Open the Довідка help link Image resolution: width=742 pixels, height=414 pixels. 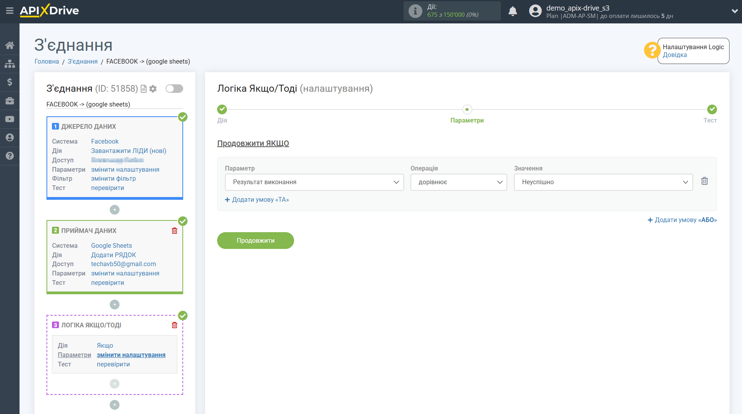coord(674,55)
